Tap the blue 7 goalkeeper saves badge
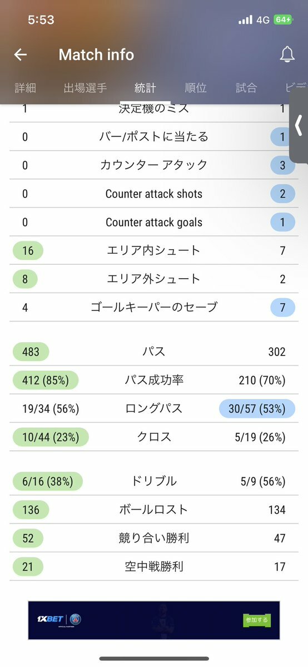Screen dimensions: 308x667 pos(282,308)
